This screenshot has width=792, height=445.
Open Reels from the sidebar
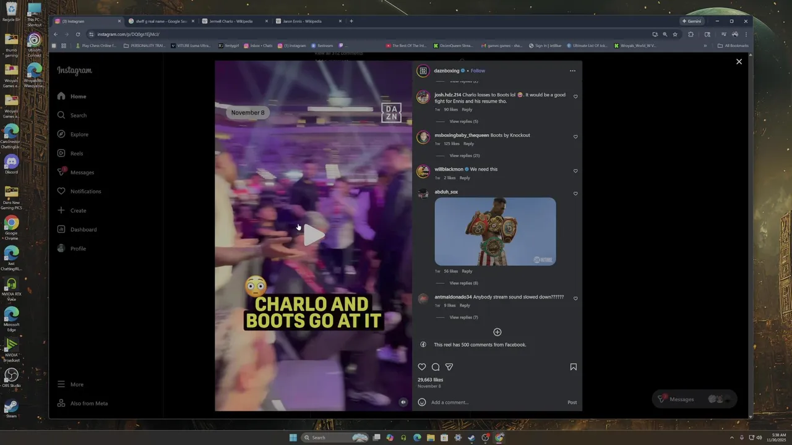point(70,153)
